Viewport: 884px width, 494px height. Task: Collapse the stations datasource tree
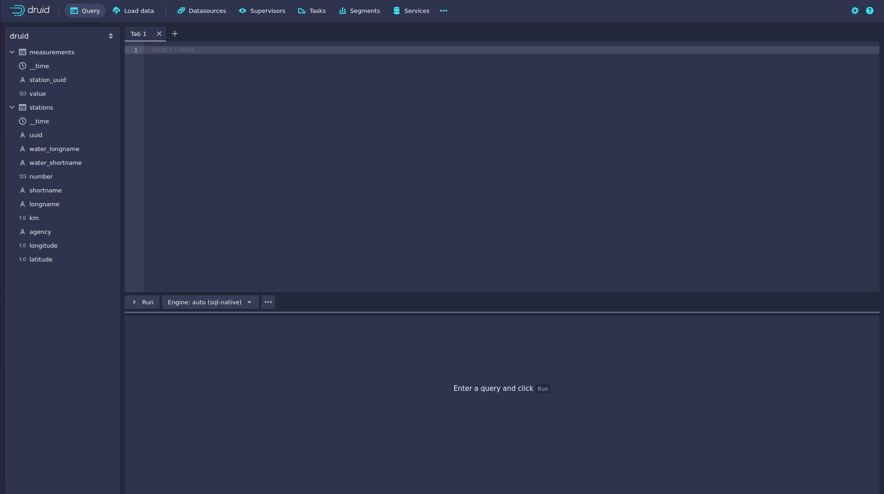click(x=12, y=107)
